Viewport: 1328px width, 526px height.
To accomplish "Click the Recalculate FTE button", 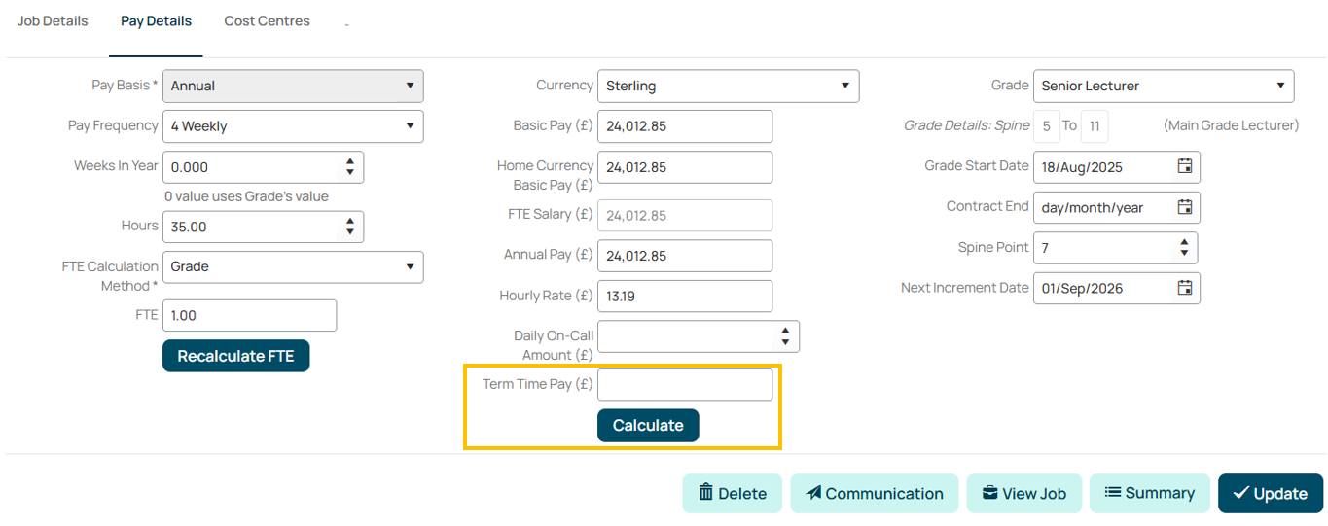I will [x=235, y=356].
